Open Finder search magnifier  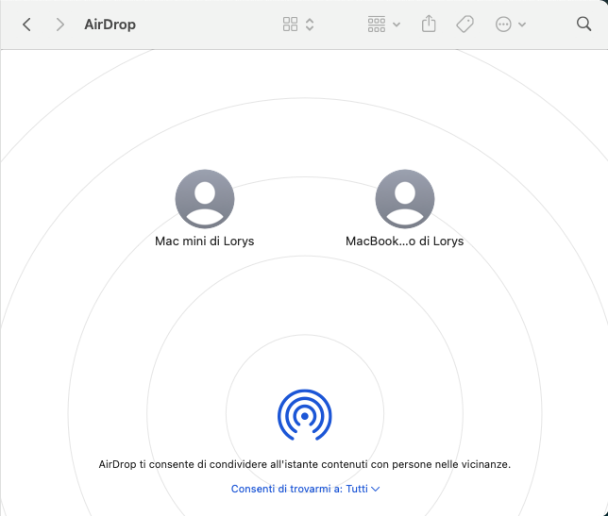point(583,24)
